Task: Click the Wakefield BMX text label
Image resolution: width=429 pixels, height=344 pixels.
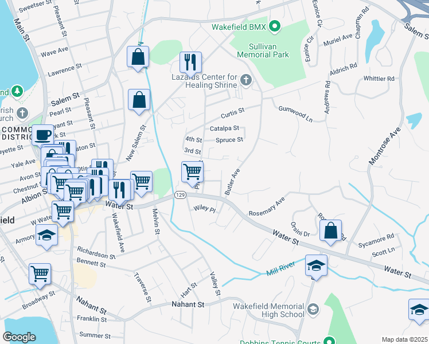Action: coord(239,27)
